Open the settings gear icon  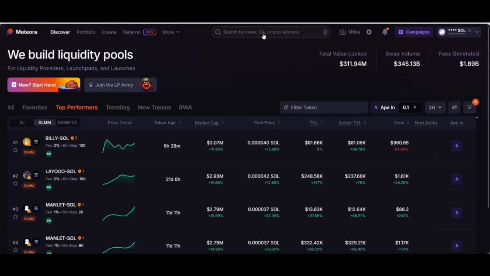click(x=369, y=32)
